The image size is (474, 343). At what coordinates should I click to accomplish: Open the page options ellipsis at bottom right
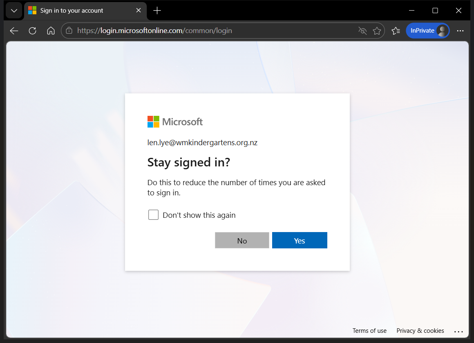tap(458, 331)
